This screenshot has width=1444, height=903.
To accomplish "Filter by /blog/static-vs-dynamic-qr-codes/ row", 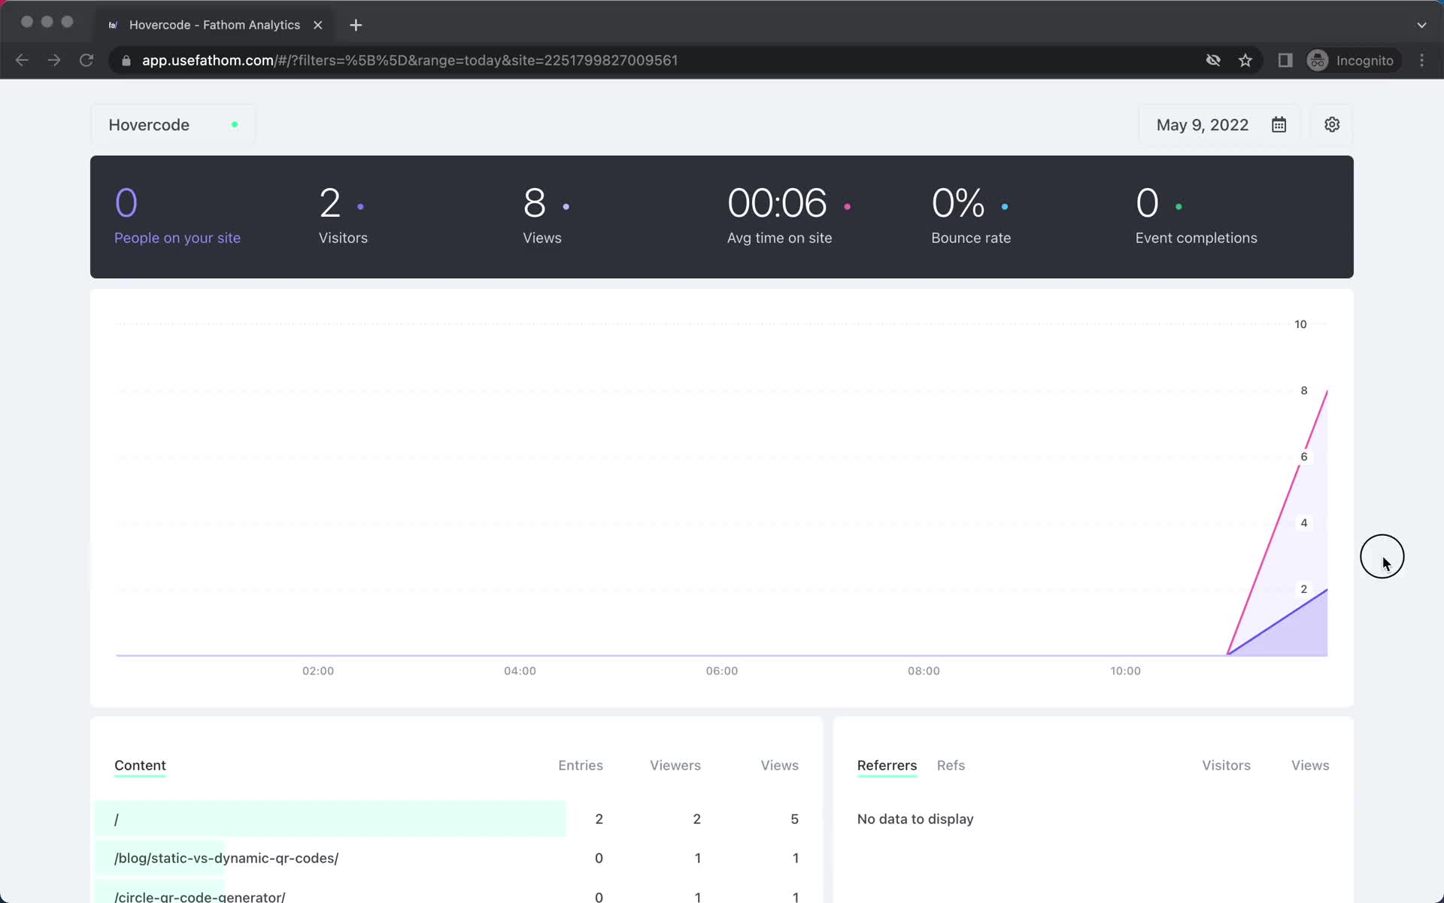I will [x=457, y=858].
